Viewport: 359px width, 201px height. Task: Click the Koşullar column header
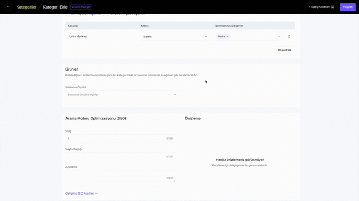pos(73,26)
